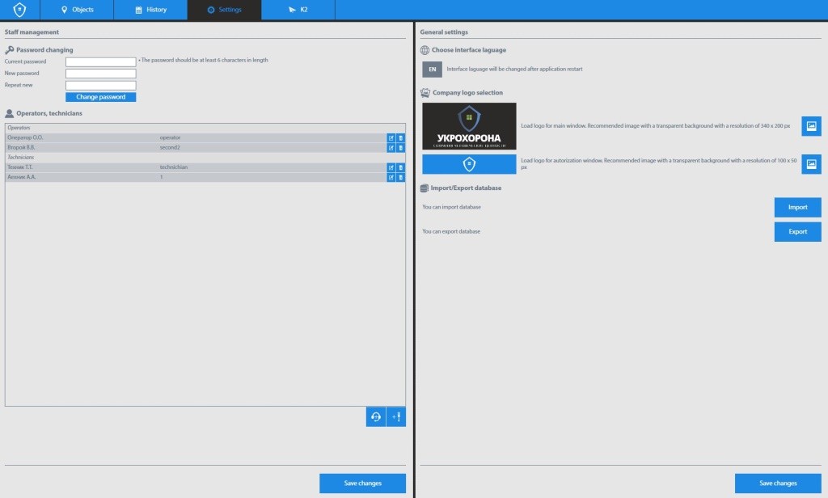Click the New password input field
Screen dimensions: 828x498
[101, 74]
